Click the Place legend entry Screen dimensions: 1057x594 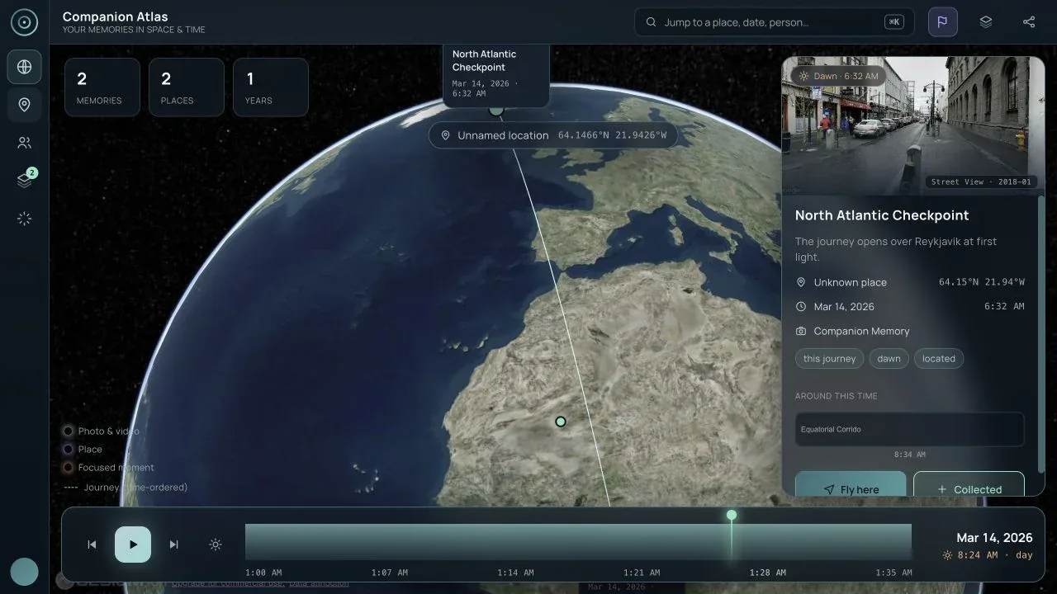click(x=83, y=450)
